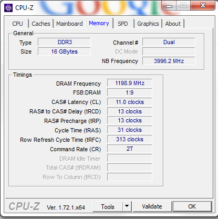Click the Validate button
The width and height of the screenshot is (218, 219).
click(152, 206)
